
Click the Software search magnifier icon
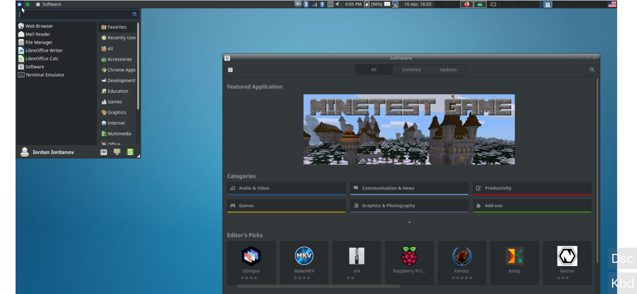point(592,70)
